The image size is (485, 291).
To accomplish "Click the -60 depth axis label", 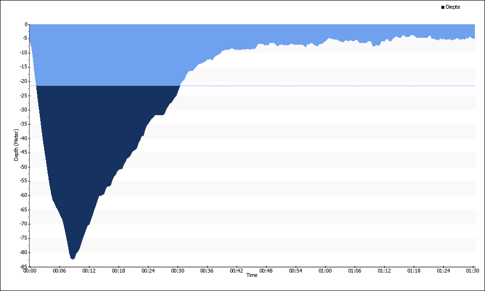I will 24,195.
